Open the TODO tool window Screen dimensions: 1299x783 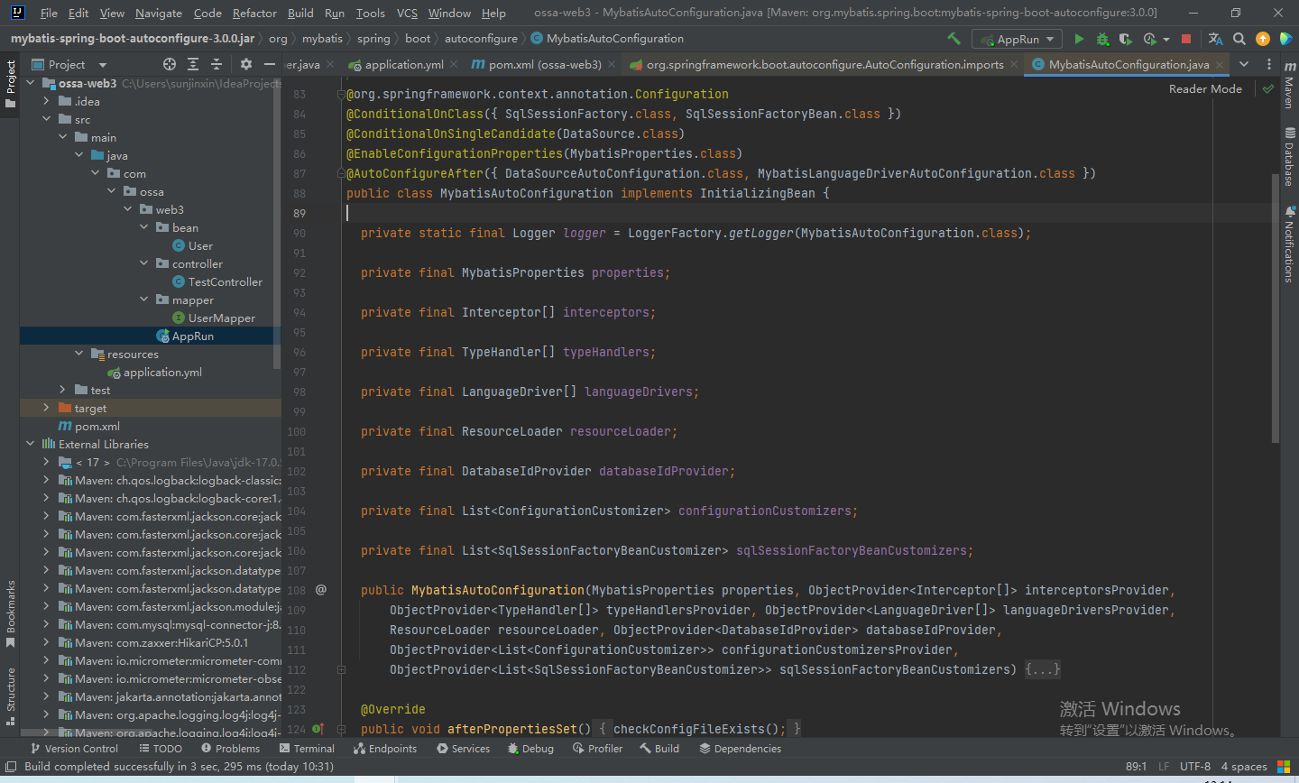pos(161,749)
